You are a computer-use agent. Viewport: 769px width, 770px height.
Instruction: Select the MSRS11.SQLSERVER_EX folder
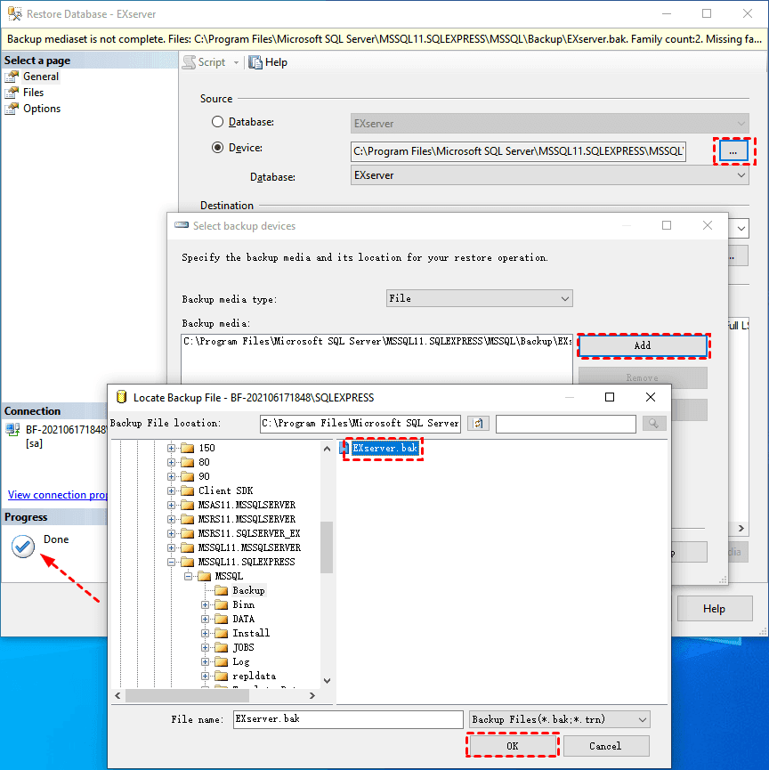click(249, 533)
